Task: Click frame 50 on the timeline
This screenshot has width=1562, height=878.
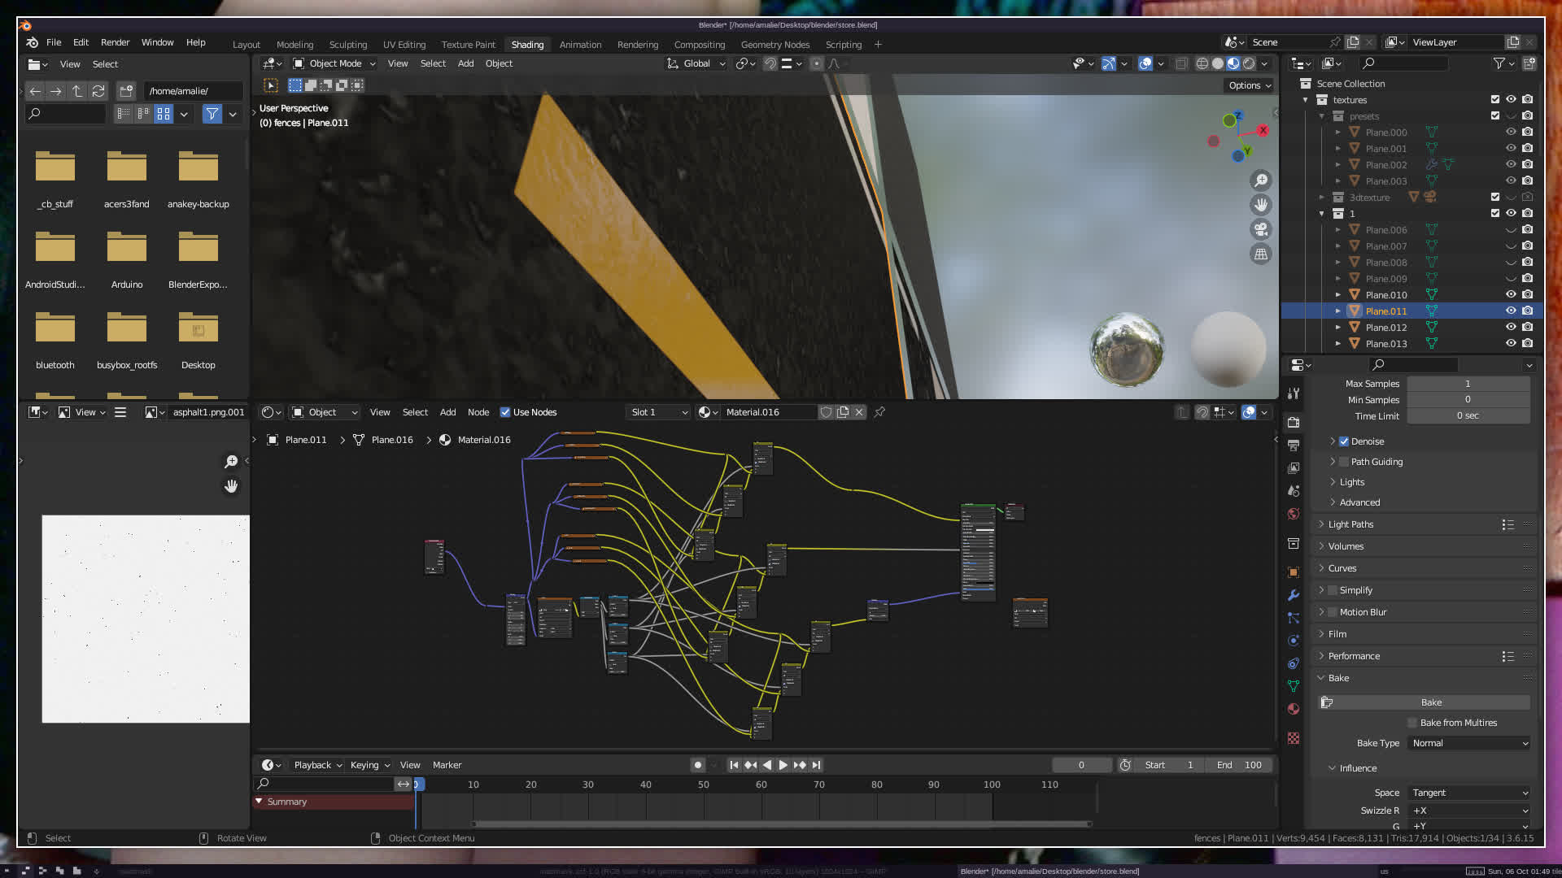Action: pyautogui.click(x=704, y=785)
